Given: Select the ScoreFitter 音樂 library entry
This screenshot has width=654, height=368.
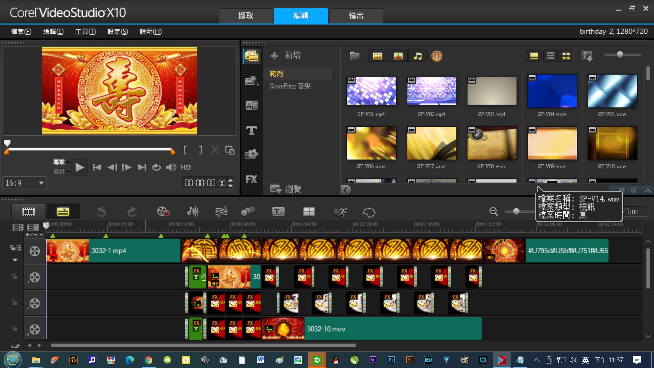Looking at the screenshot, I should [x=290, y=86].
